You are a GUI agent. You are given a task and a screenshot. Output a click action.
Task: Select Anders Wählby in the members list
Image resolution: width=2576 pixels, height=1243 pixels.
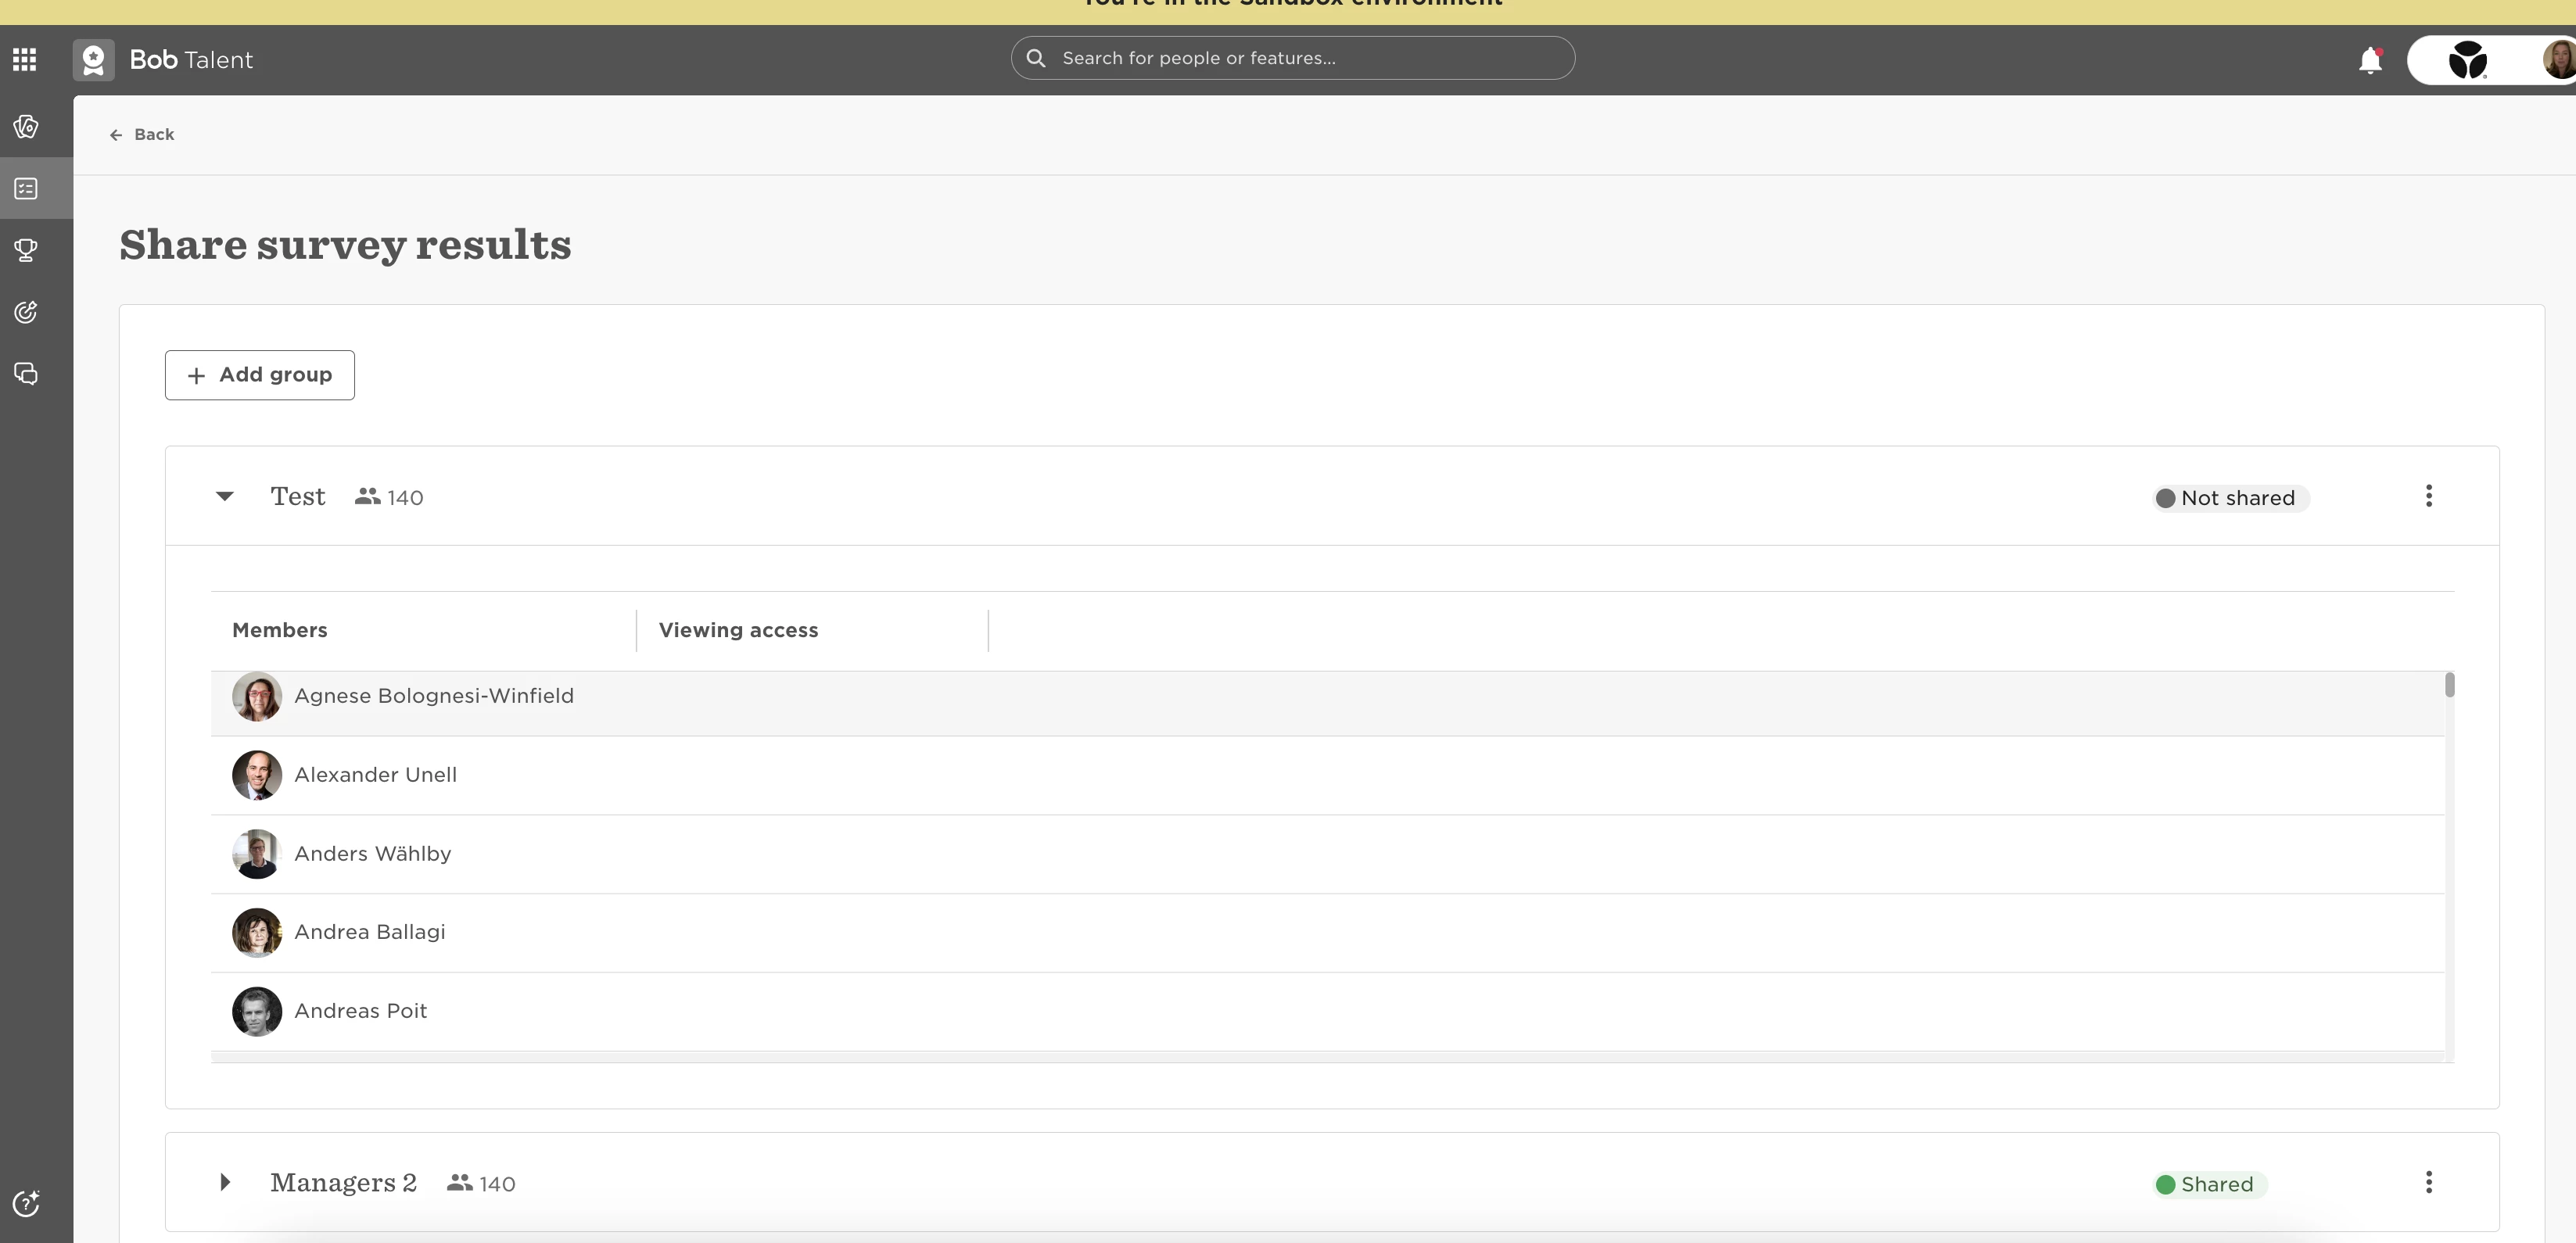point(1328,854)
